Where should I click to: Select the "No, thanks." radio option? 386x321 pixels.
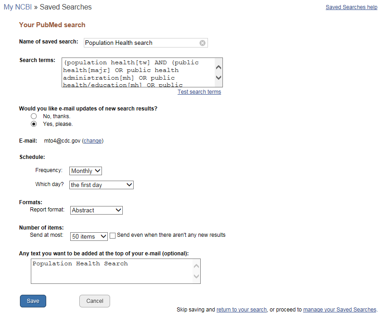(x=34, y=116)
